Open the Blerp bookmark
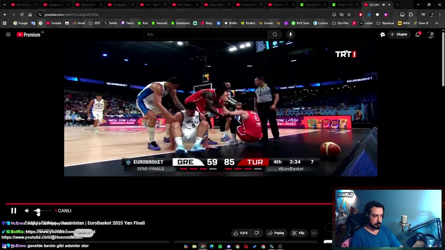 tap(206, 23)
